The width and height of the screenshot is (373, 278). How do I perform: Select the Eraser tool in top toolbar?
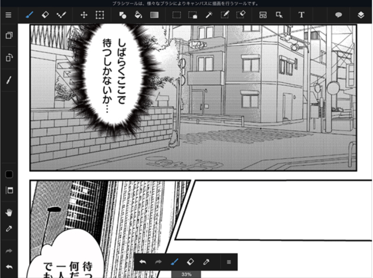[45, 15]
